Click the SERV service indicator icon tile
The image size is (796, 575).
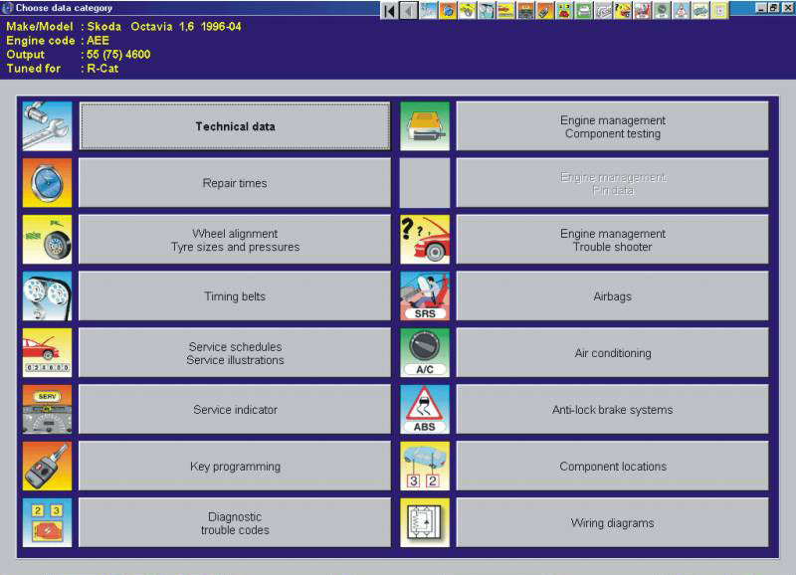pyautogui.click(x=47, y=410)
